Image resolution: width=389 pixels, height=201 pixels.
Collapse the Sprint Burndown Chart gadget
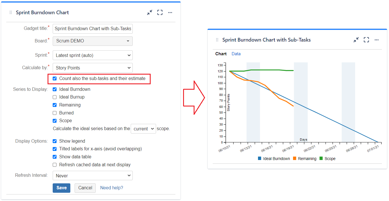[150, 12]
